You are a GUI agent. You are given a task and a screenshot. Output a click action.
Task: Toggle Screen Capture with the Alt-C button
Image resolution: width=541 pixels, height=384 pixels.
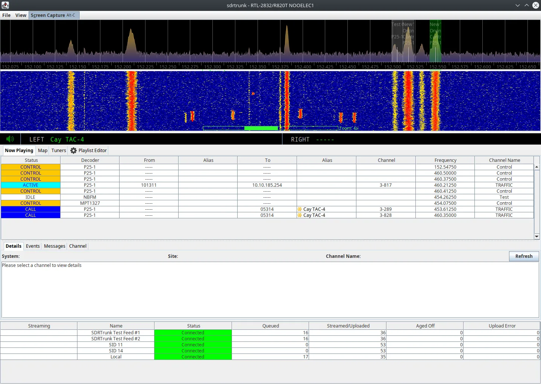[x=54, y=15]
